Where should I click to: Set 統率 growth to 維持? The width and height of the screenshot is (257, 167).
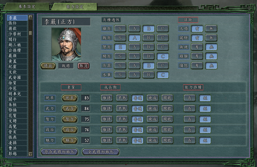point(107,98)
